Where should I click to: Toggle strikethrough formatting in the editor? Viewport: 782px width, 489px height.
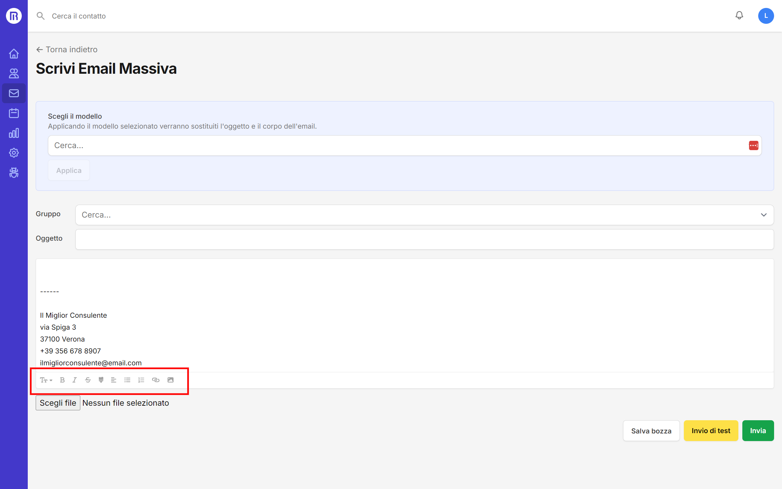coord(88,380)
